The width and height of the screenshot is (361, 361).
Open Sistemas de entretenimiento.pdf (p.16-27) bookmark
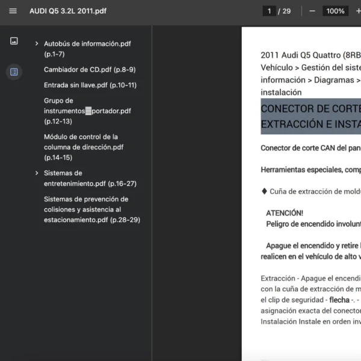[x=90, y=178]
